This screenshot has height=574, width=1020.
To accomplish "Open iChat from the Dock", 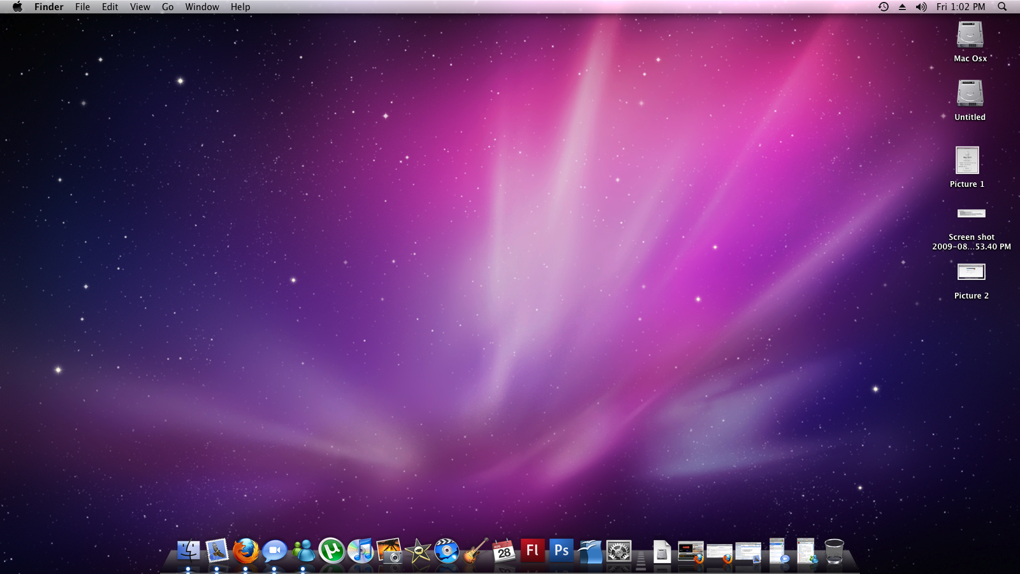I will pos(274,551).
